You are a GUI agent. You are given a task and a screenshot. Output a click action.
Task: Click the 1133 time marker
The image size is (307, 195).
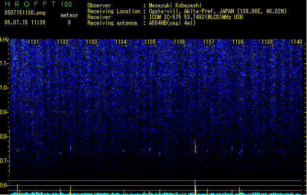point(92,42)
